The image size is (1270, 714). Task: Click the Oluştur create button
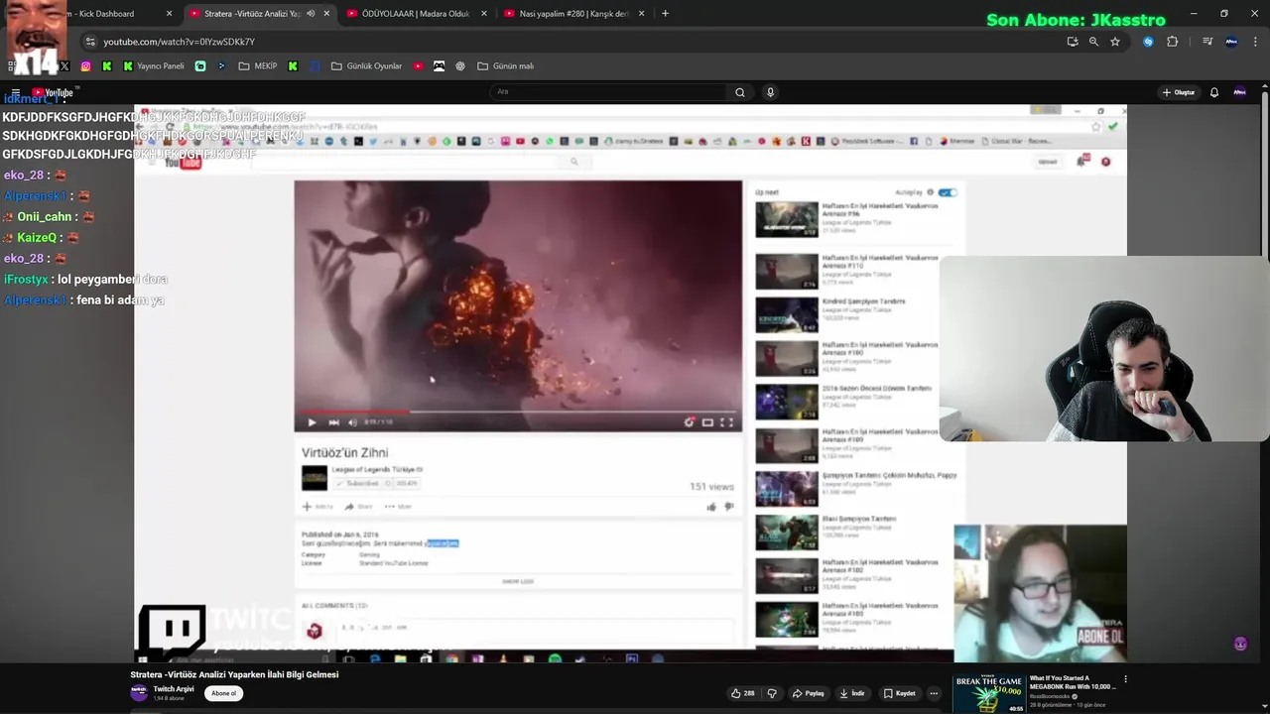pyautogui.click(x=1179, y=92)
